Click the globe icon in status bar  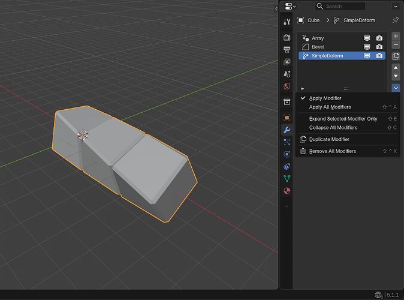tap(378, 295)
